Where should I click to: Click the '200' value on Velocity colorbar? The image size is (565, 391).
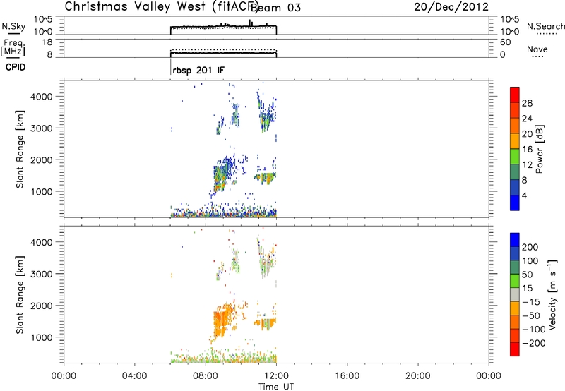pos(530,247)
